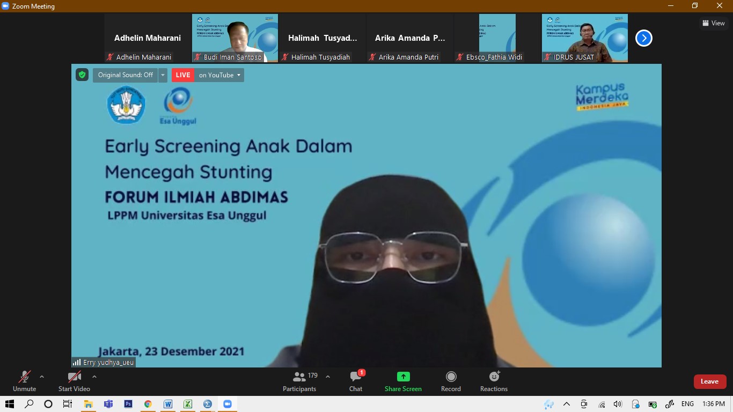Switch to Microsoft Word in taskbar

pyautogui.click(x=168, y=404)
